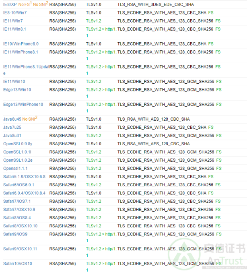
Task: Open the Edge13/Win10 client details
Action: (17, 90)
